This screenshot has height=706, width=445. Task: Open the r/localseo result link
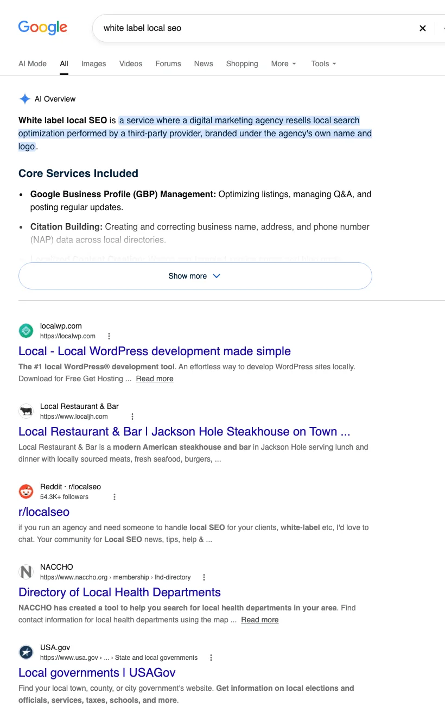(44, 512)
